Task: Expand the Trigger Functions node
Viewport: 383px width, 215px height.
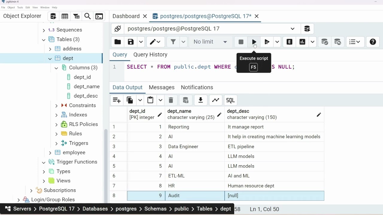Action: click(x=44, y=162)
